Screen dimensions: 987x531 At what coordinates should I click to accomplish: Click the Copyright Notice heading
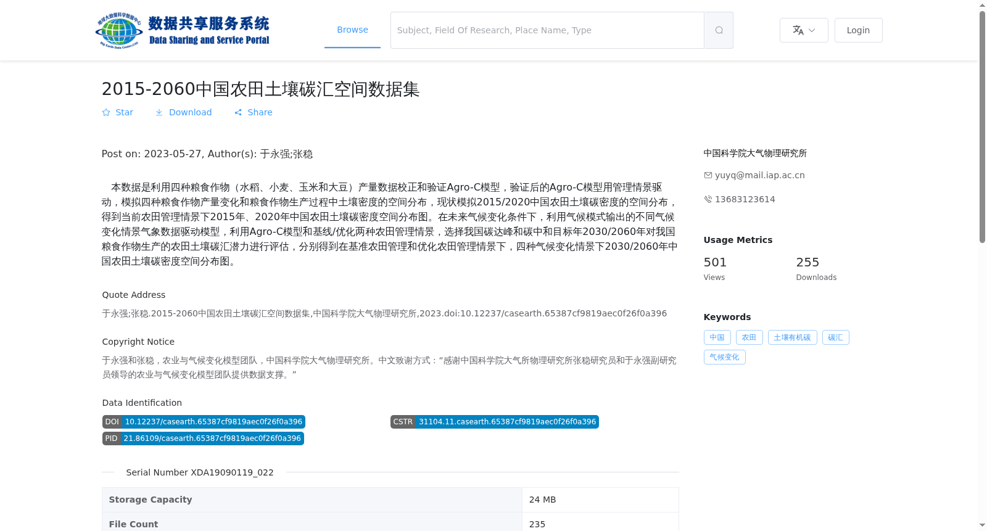[138, 342]
